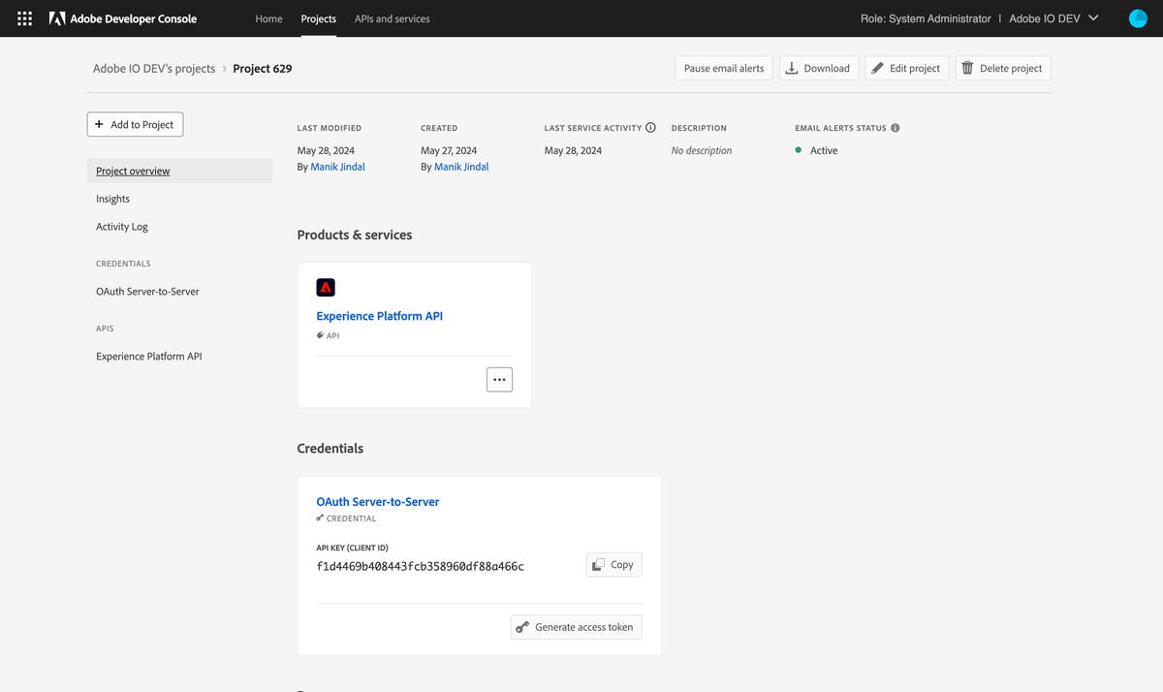Generate access token for OAuth credential

[576, 627]
